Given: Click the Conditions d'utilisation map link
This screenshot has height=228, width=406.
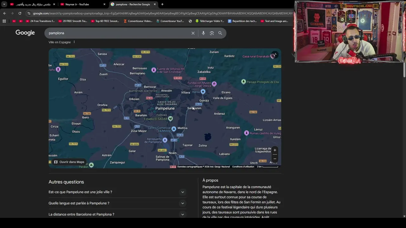Looking at the screenshot, I should [243, 167].
